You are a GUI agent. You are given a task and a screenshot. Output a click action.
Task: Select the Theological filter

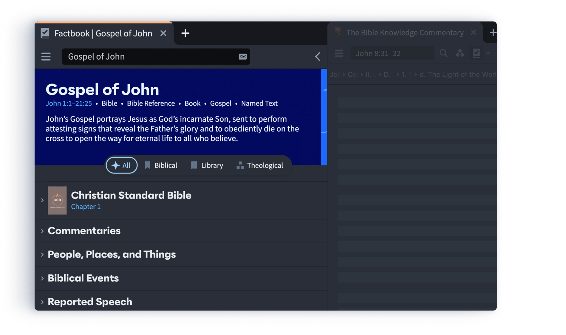pos(260,165)
